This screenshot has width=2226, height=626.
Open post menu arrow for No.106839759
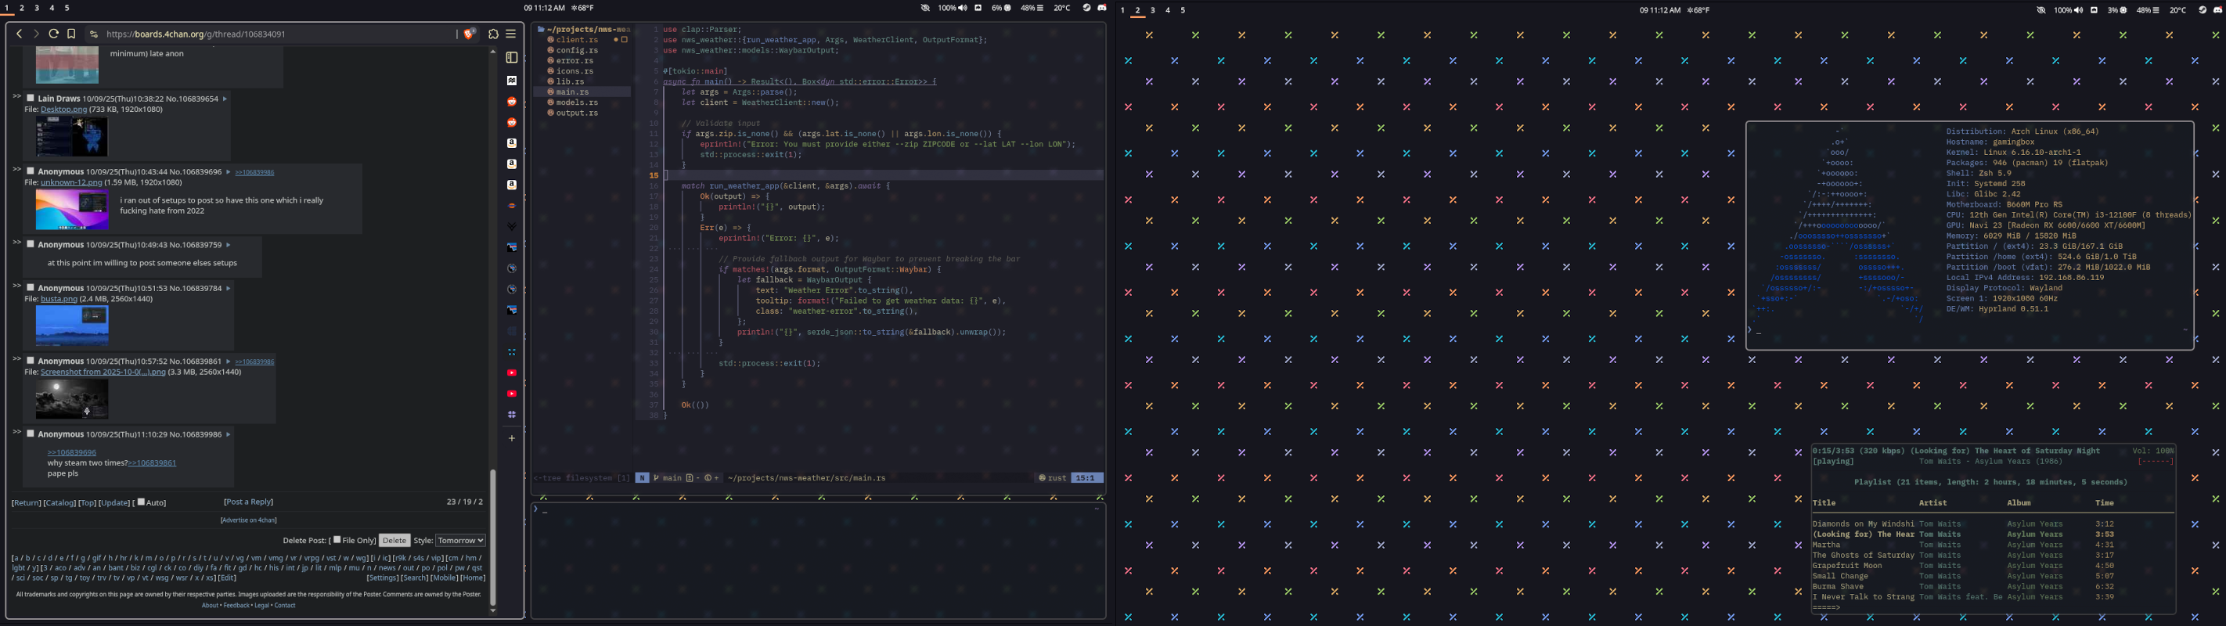coord(228,245)
